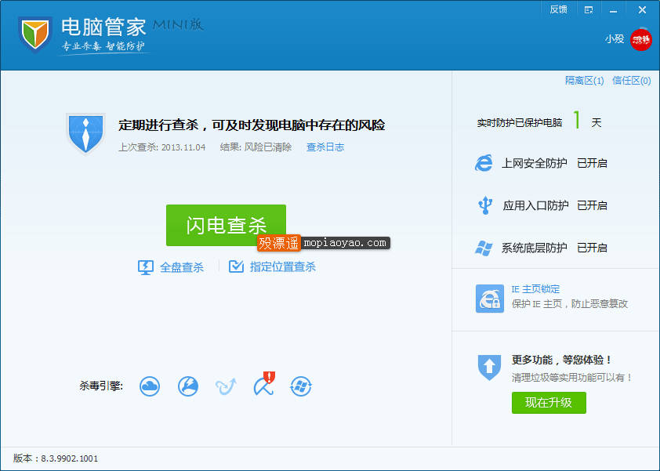
Task: Start 闪电查杀 quick scan
Action: pyautogui.click(x=226, y=225)
